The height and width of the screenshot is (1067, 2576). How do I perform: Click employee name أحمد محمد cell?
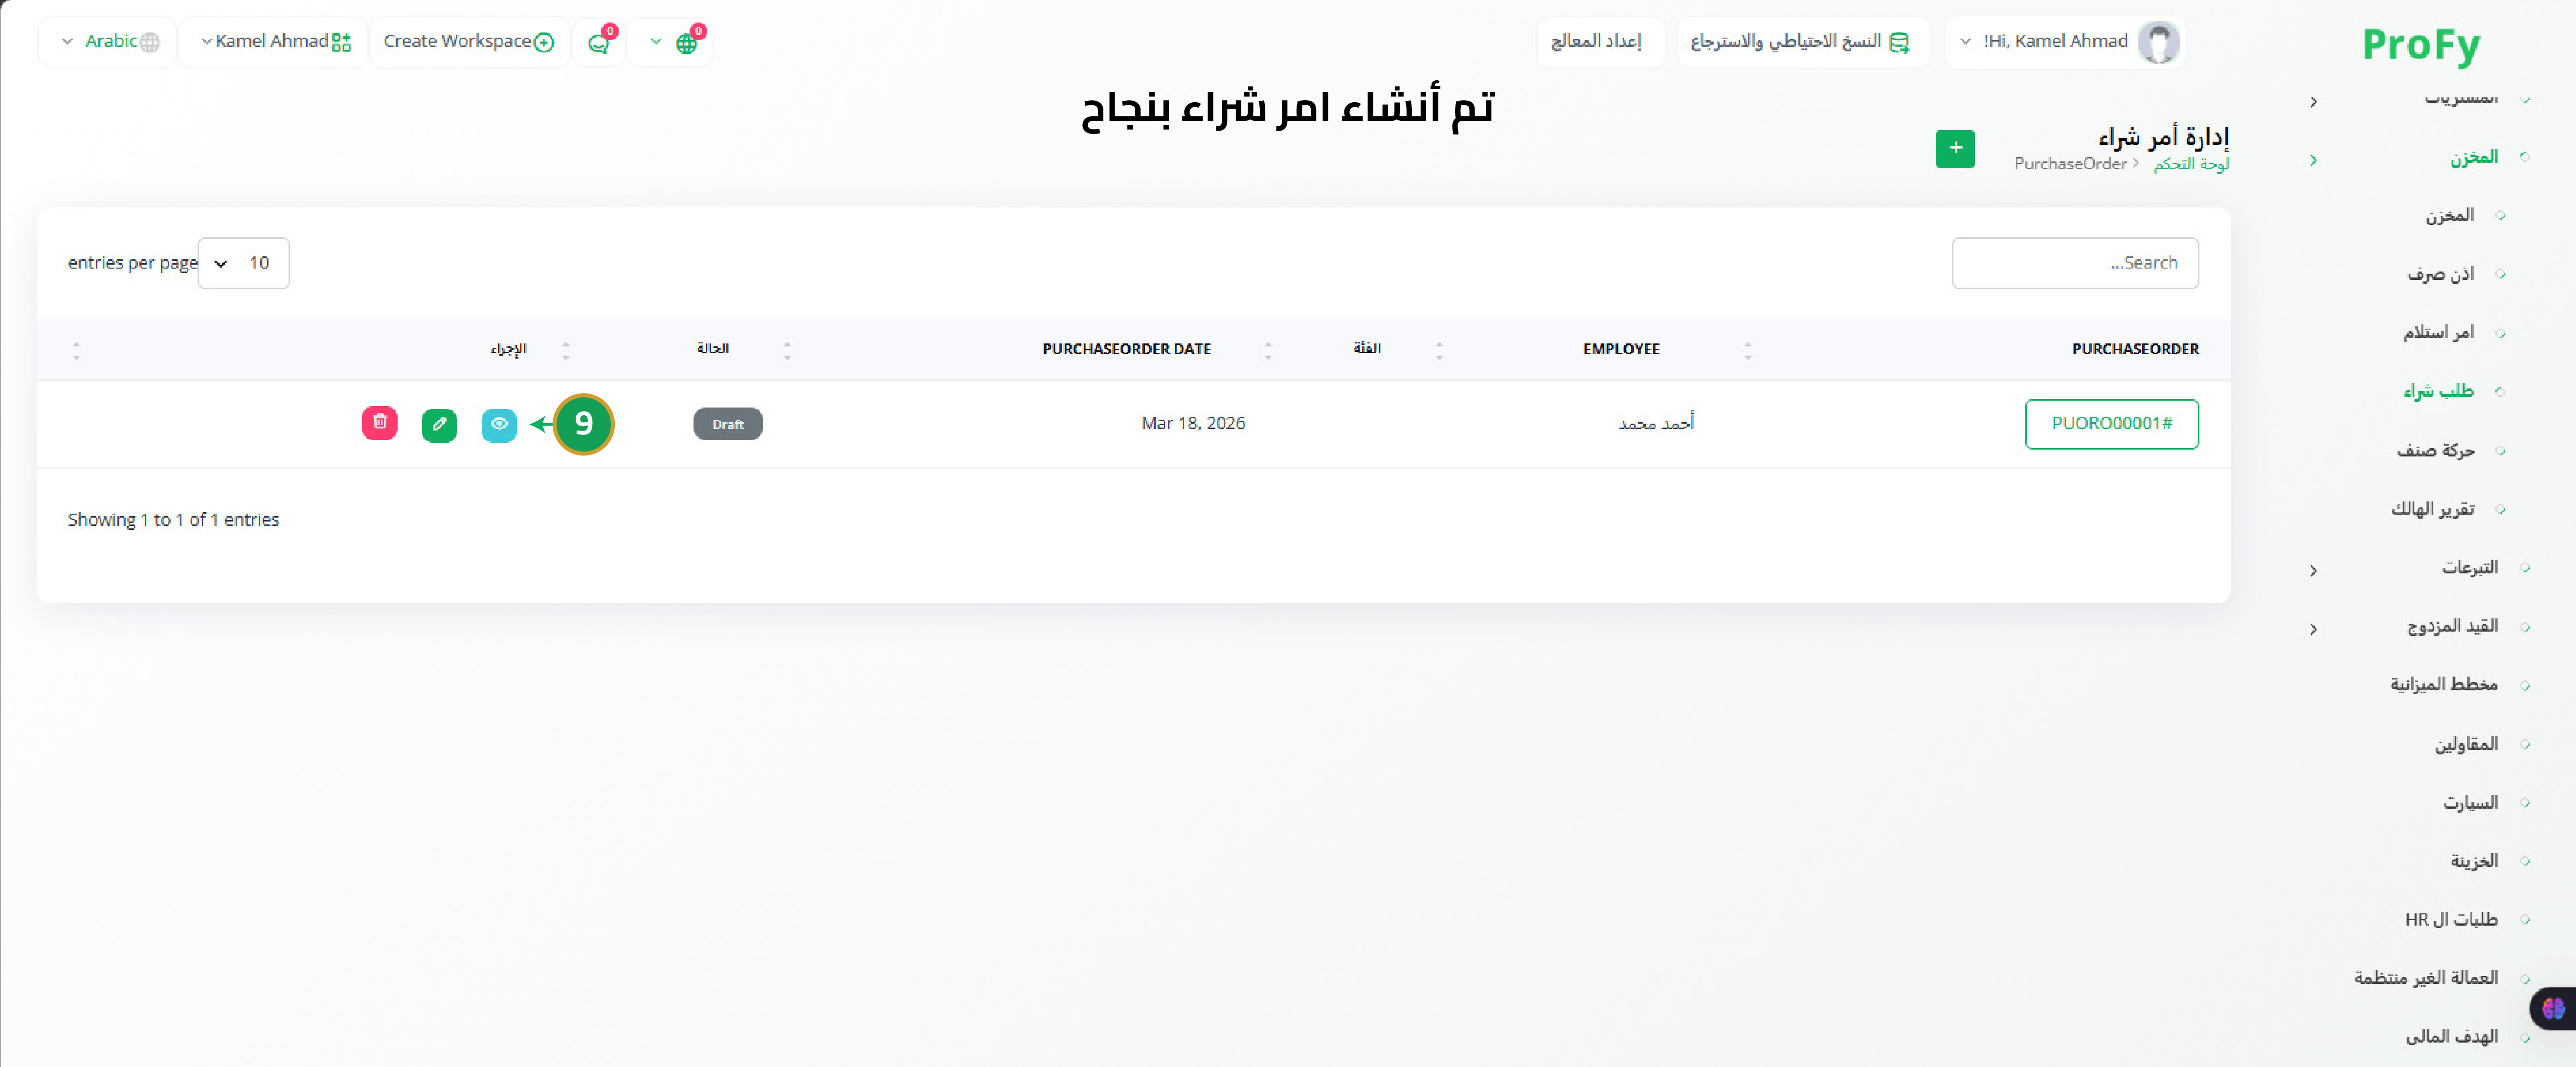click(1656, 424)
